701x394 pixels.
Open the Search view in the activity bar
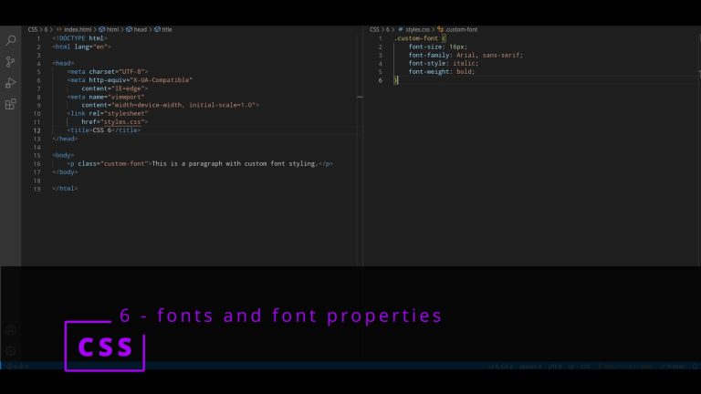[11, 41]
